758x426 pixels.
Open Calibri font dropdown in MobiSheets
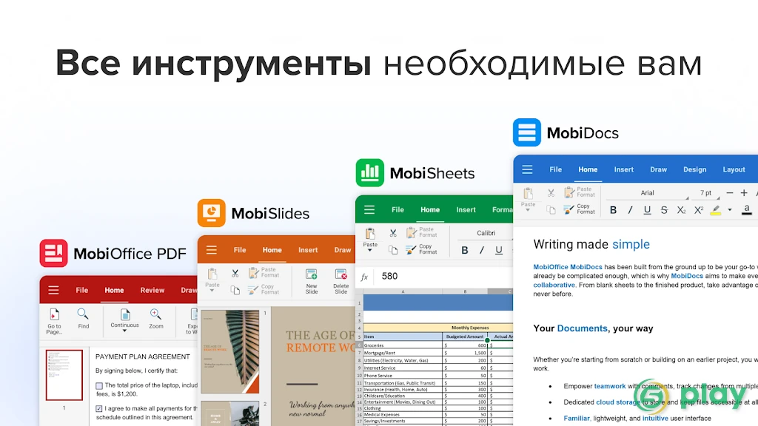(x=486, y=233)
